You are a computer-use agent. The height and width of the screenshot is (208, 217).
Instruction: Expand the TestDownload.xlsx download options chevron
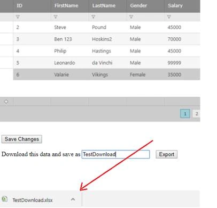click(73, 199)
